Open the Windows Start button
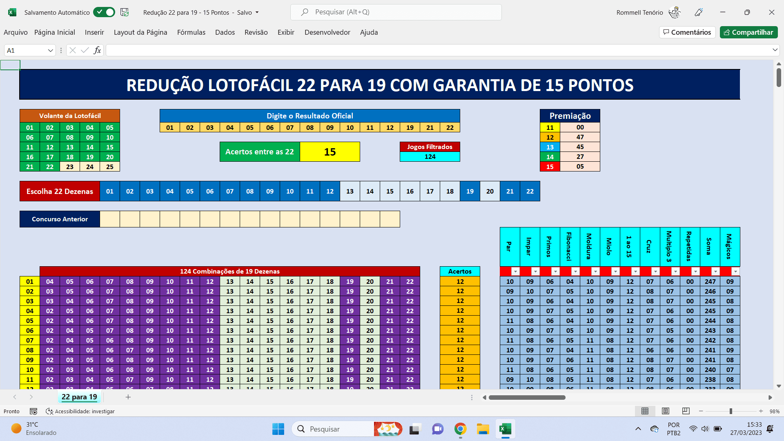The image size is (784, 441). [278, 429]
